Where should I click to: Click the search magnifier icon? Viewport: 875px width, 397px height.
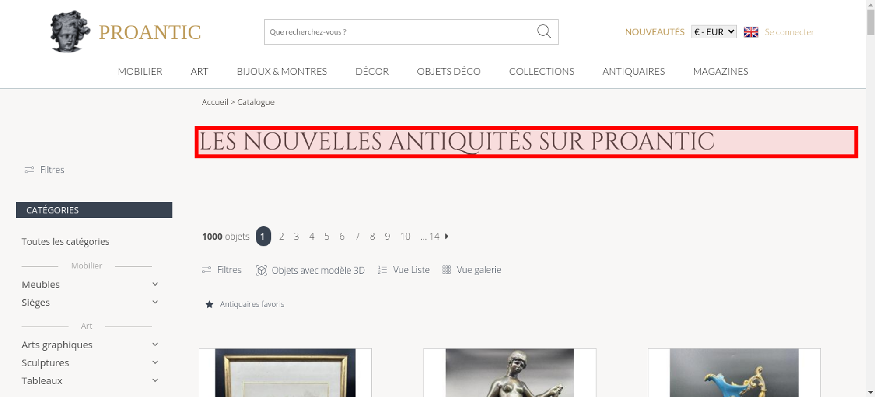pos(544,31)
